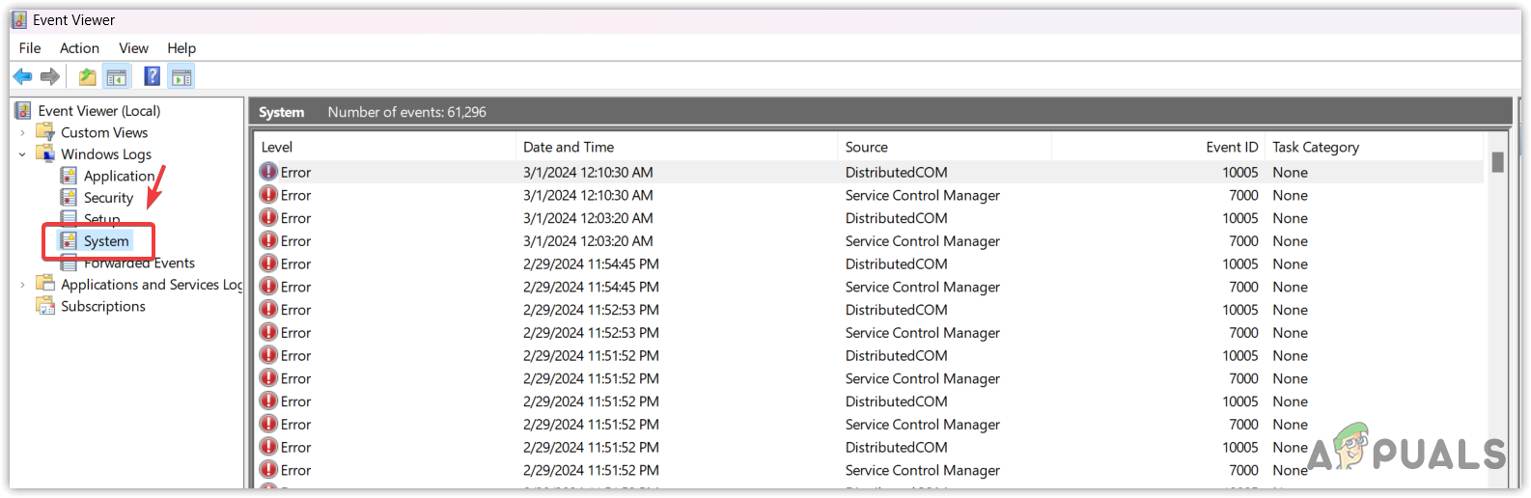Toggle the Show/Hide Console Tree icon

(117, 77)
